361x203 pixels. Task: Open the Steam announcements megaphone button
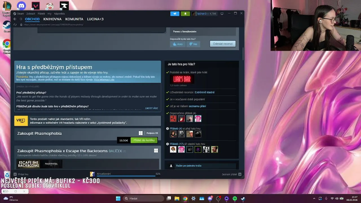pyautogui.click(x=175, y=14)
